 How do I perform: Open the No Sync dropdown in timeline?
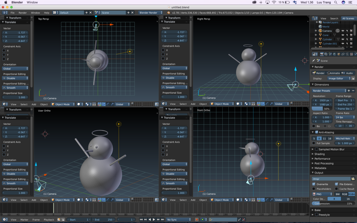[x=178, y=220]
